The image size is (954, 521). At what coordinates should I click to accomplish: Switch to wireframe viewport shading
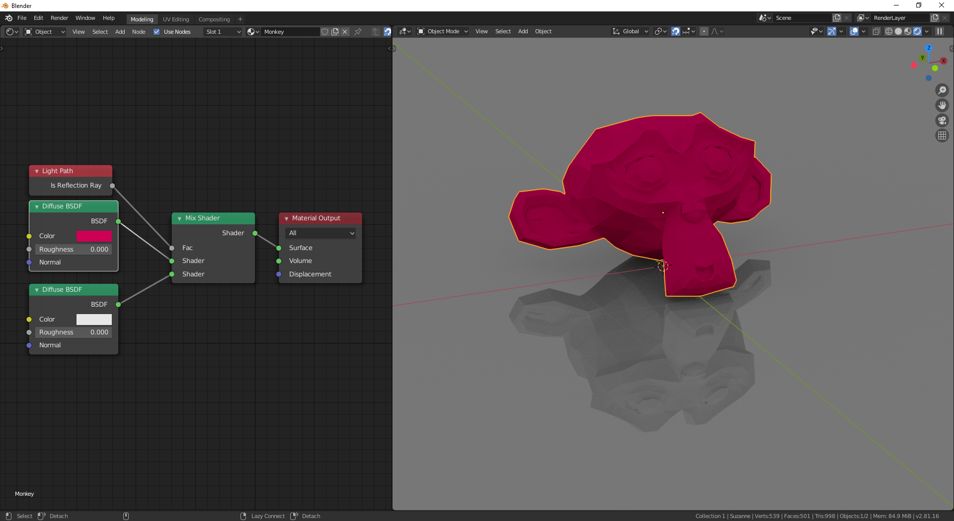(x=889, y=31)
